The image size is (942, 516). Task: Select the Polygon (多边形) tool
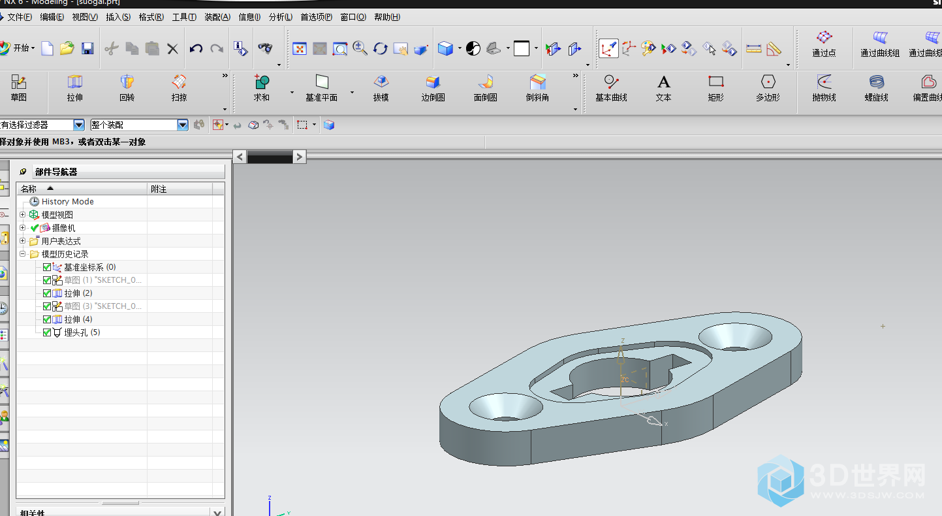tap(768, 88)
